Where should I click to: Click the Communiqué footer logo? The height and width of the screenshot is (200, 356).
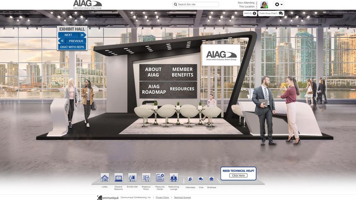[108, 198]
